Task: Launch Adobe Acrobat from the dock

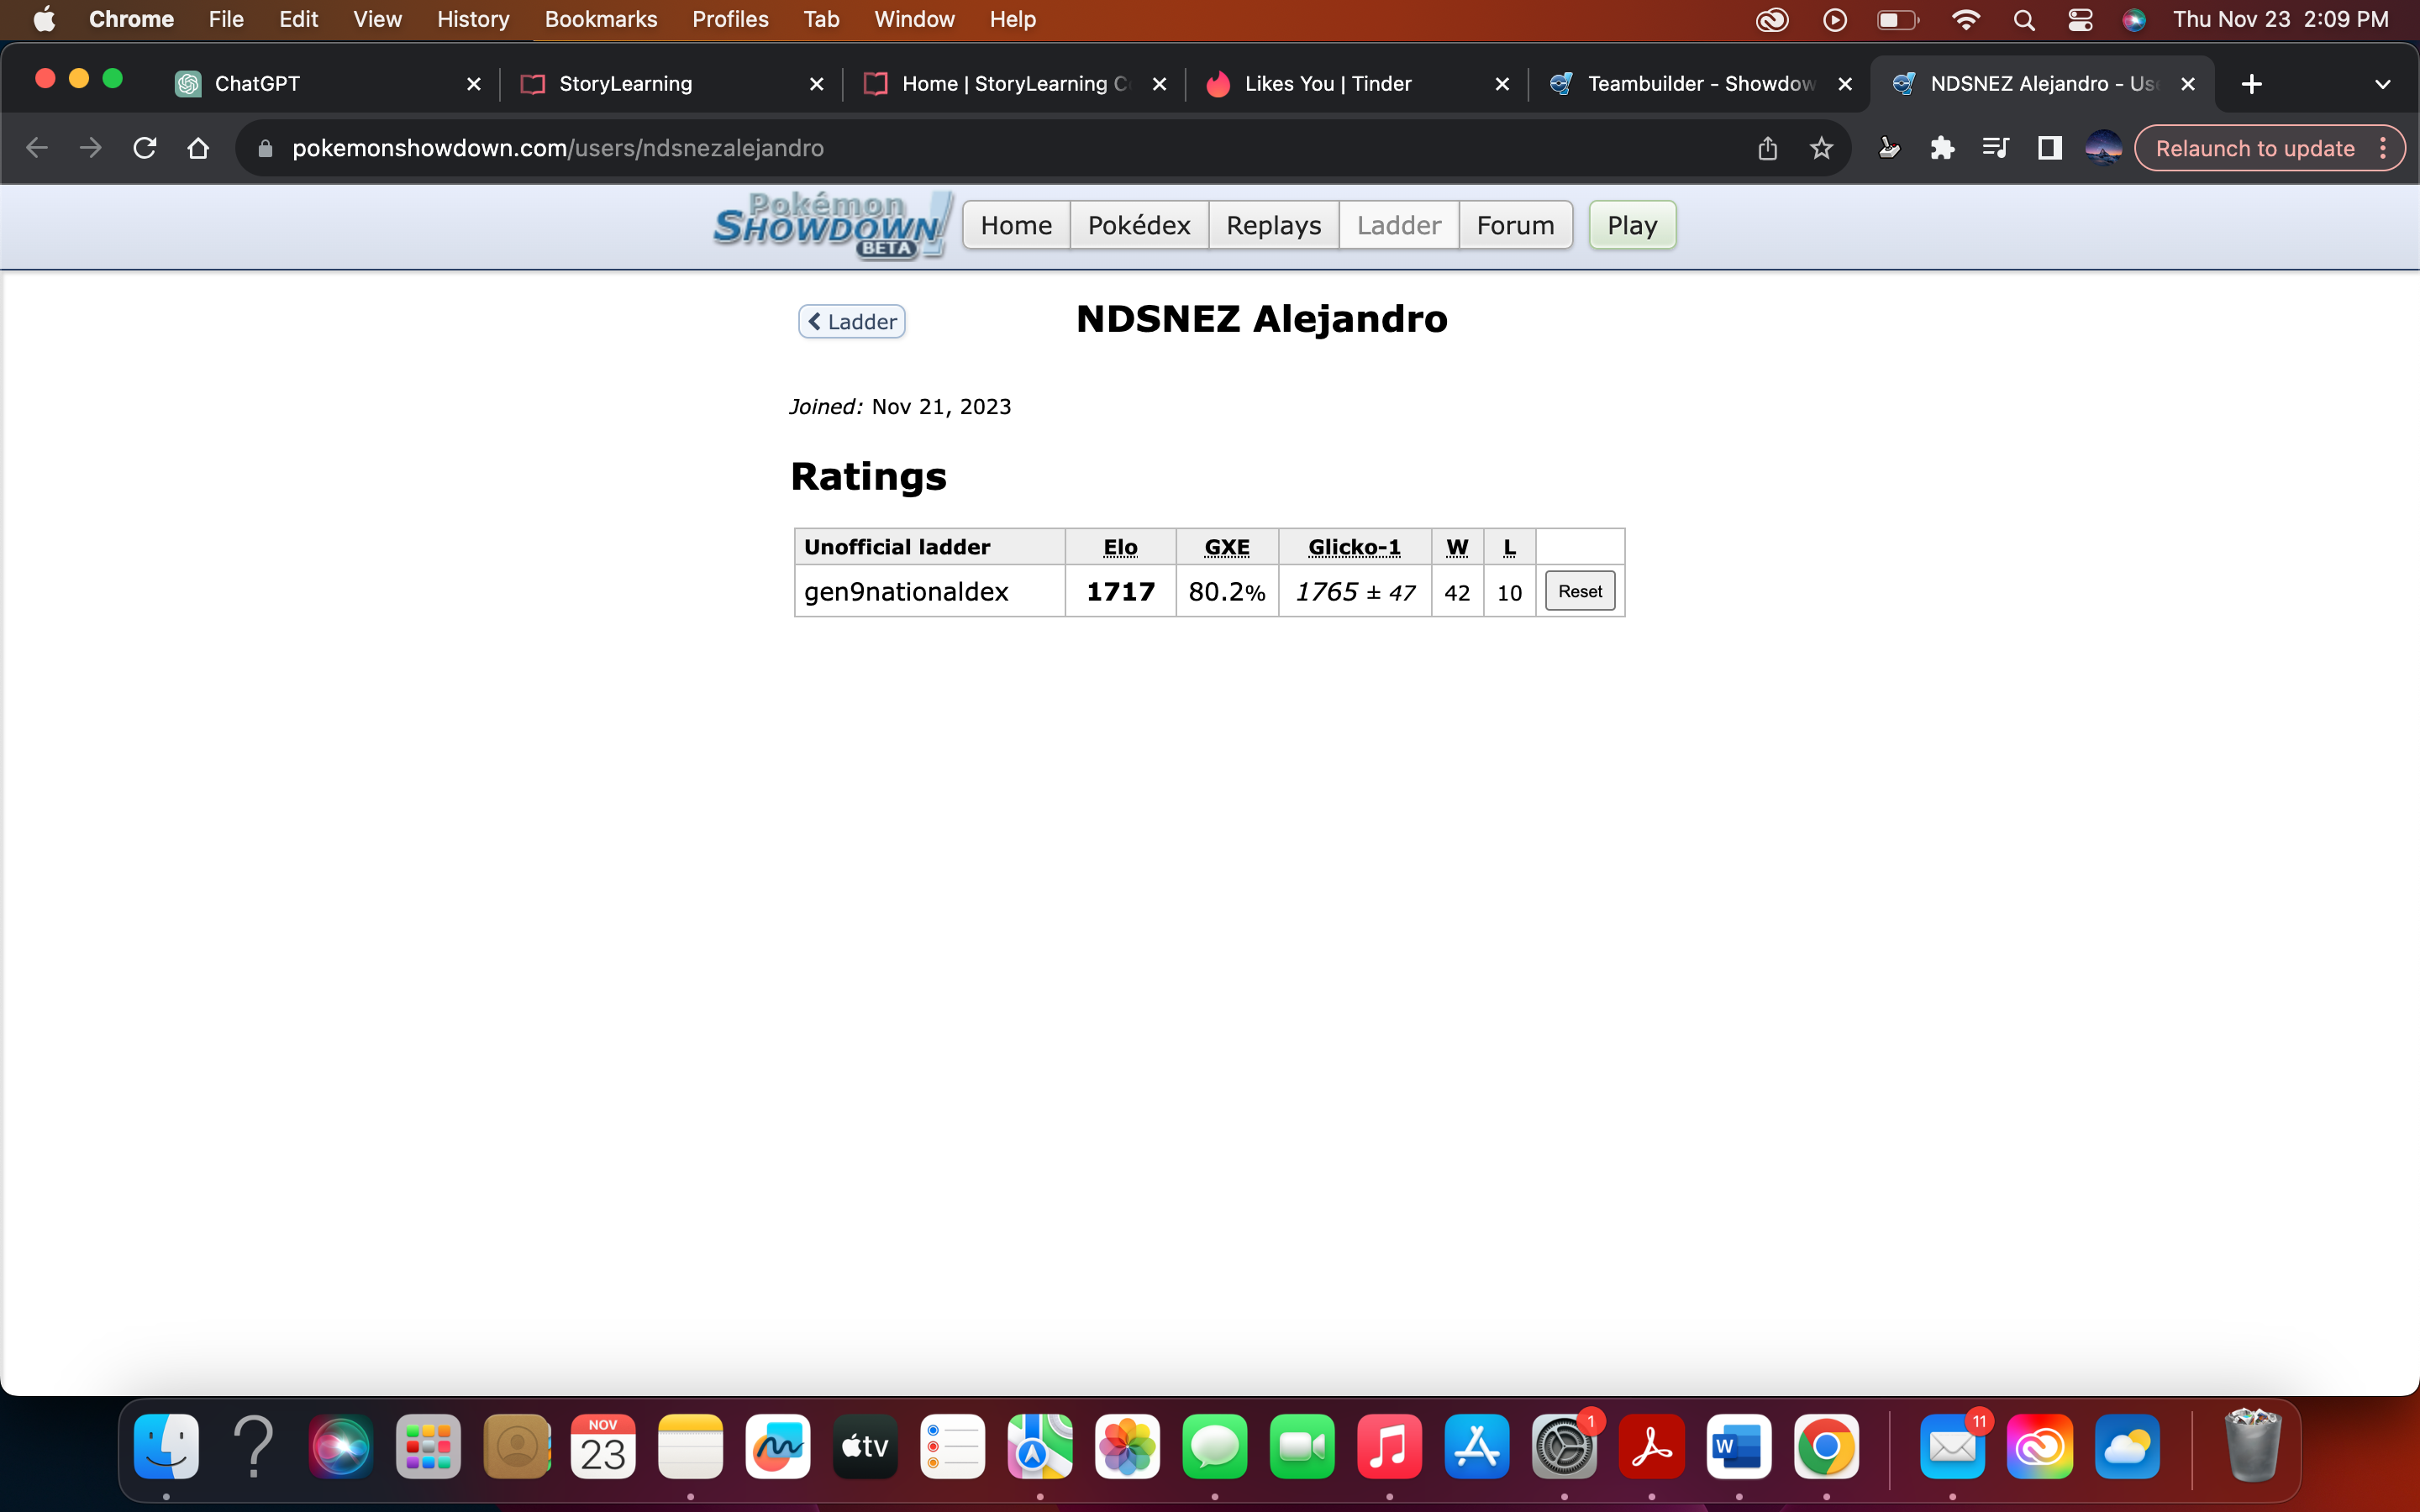Action: tap(1652, 1446)
